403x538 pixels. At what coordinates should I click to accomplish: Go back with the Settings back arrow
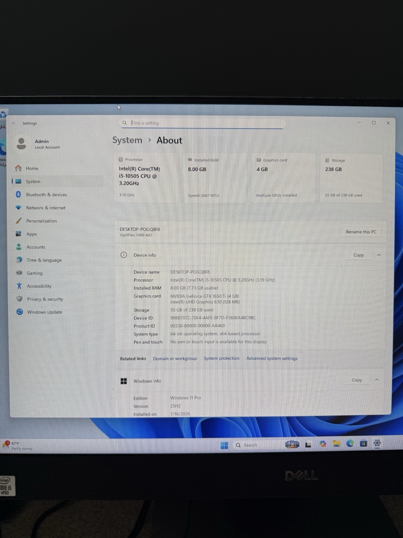point(14,123)
